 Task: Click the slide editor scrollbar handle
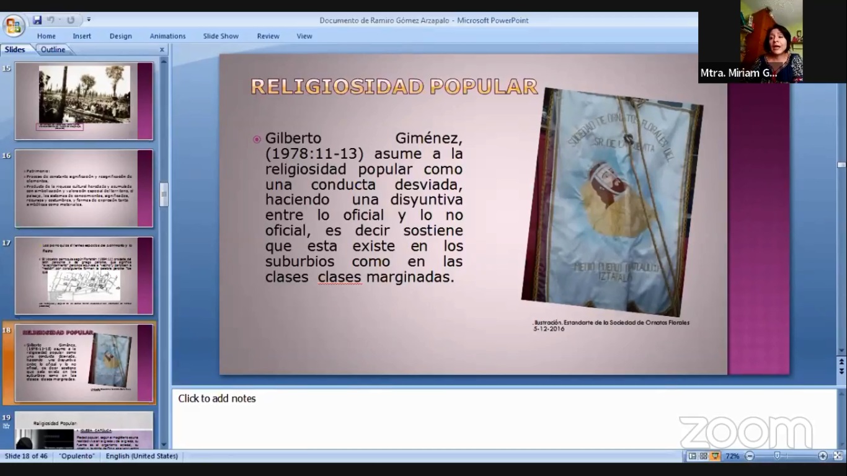(841, 165)
